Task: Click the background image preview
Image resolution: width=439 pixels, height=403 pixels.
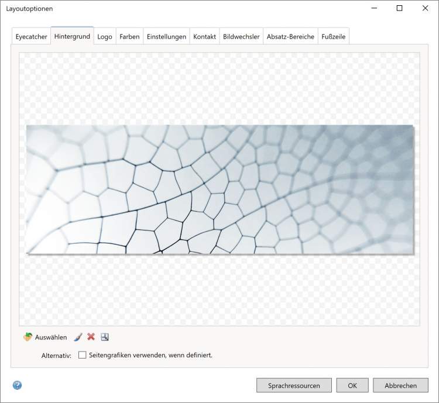Action: click(x=220, y=190)
